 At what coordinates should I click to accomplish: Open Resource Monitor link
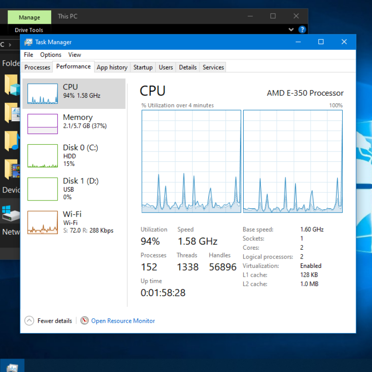tap(123, 321)
